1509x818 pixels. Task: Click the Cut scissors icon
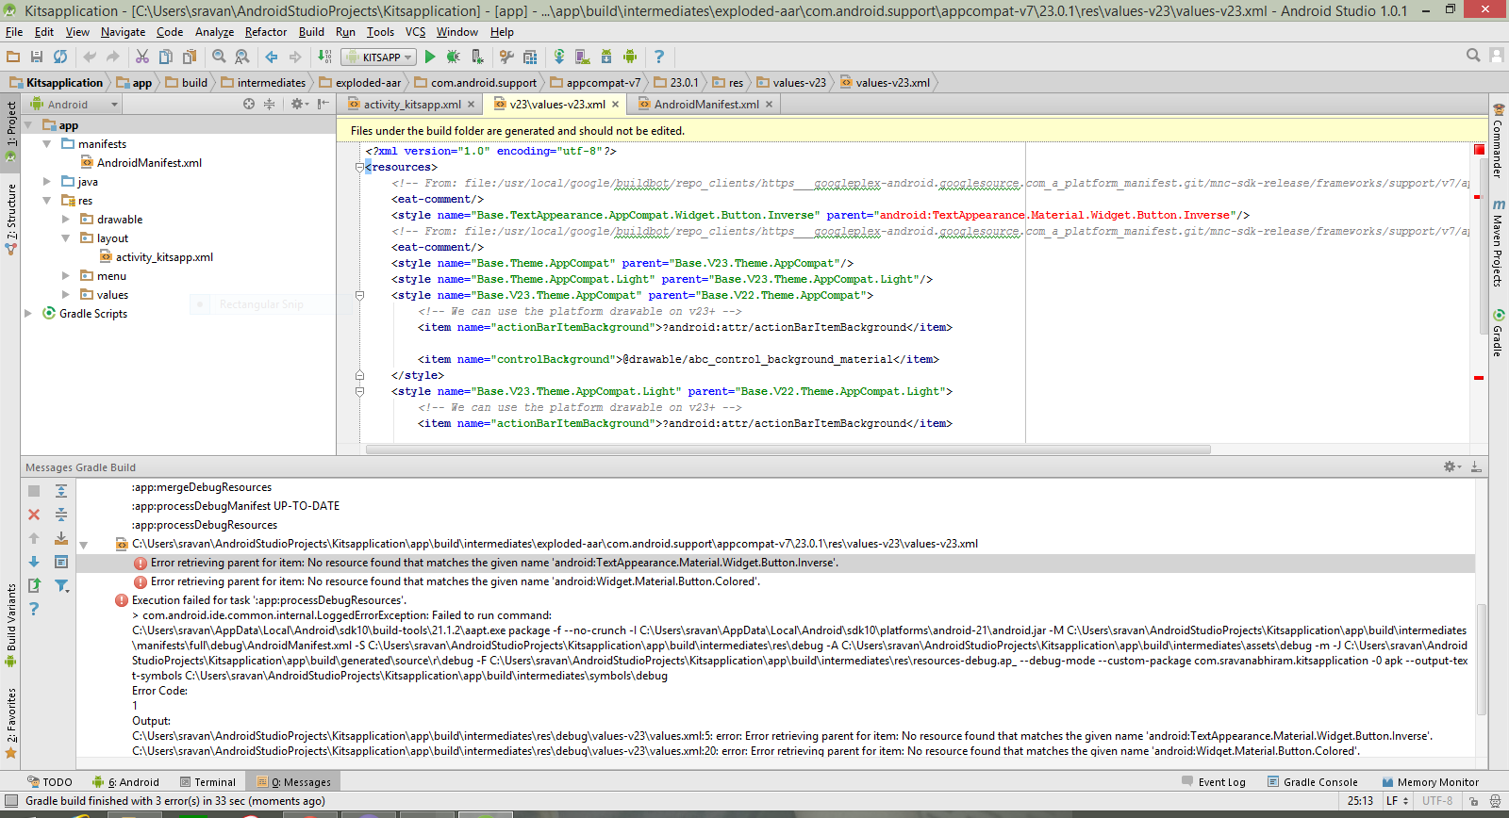tap(142, 57)
